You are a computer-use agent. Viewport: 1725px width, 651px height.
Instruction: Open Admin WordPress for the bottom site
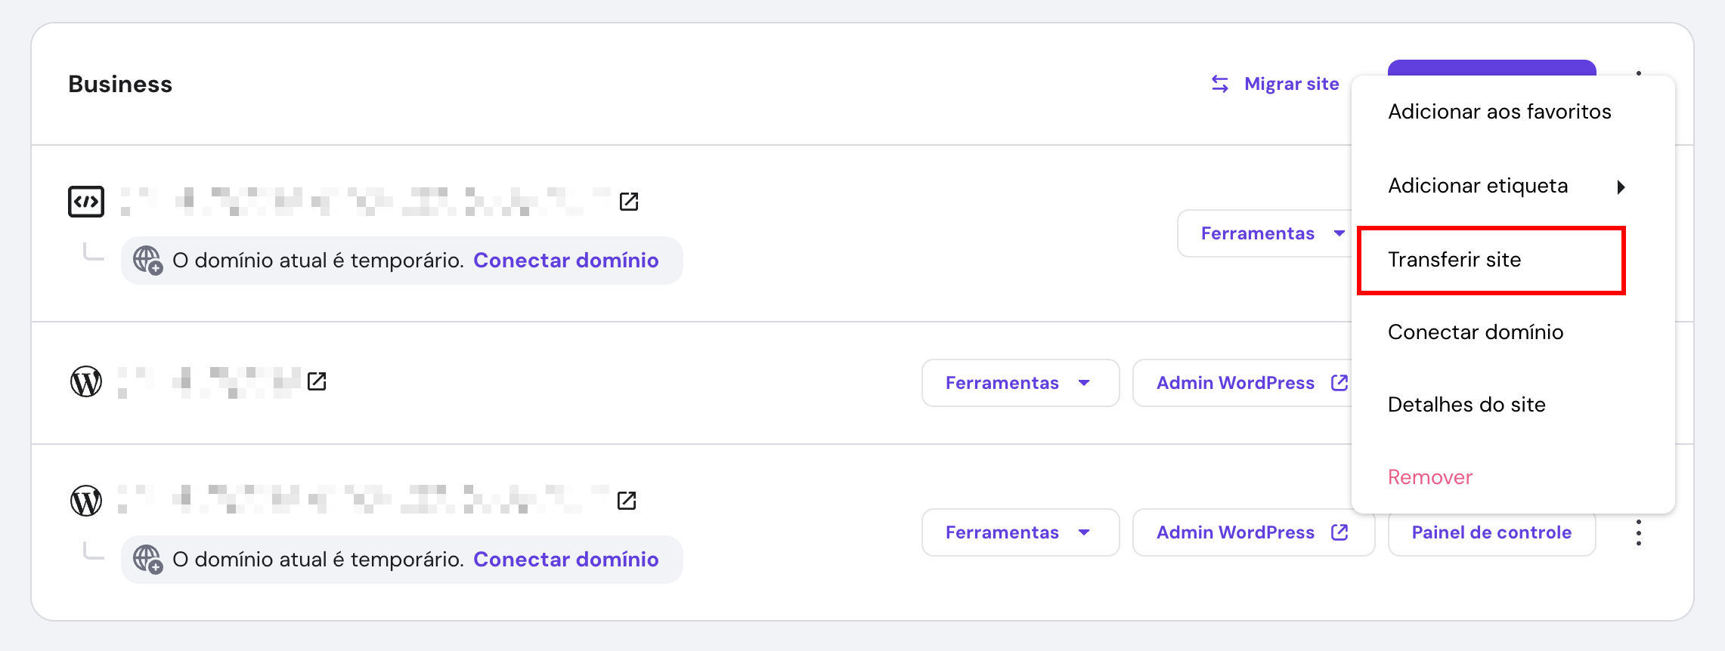coord(1253,532)
